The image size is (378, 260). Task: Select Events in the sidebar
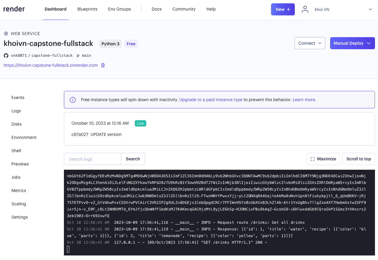[x=18, y=98]
